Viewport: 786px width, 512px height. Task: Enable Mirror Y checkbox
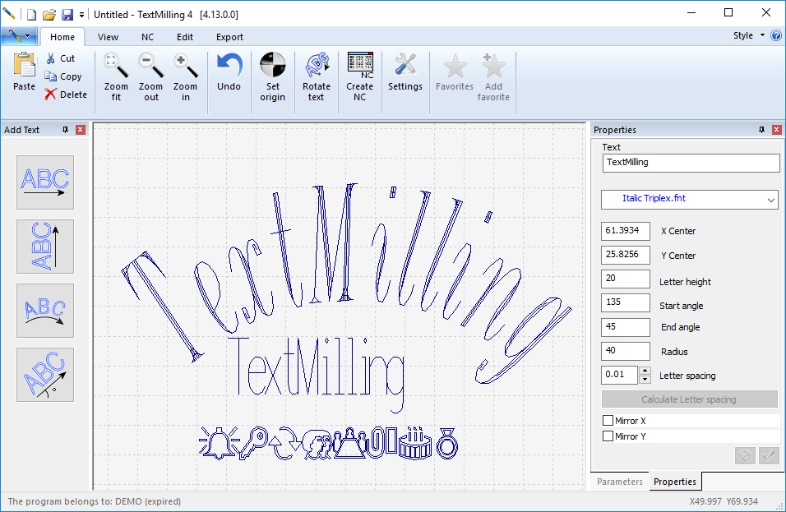click(608, 436)
